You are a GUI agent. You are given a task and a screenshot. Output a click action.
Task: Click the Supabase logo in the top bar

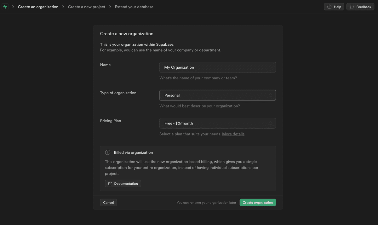tap(5, 6)
